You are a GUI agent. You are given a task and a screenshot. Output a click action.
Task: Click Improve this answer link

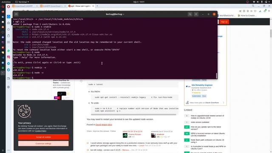click(101, 131)
